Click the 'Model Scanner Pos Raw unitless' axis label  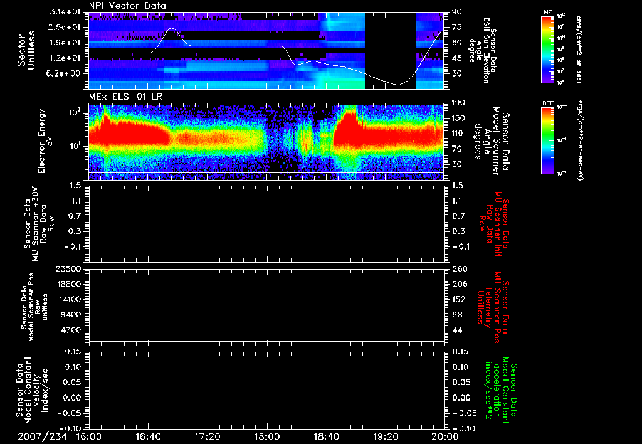tap(35, 307)
